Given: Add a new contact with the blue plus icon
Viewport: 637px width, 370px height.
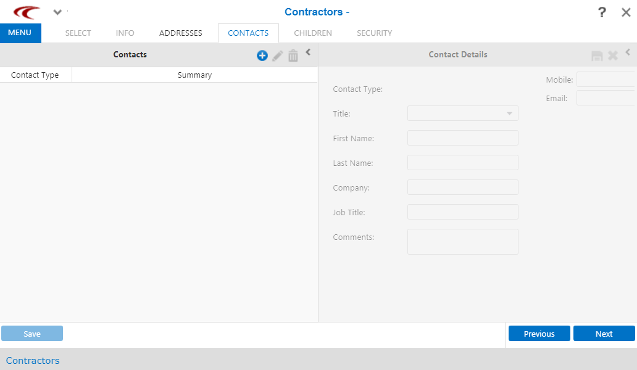Looking at the screenshot, I should [x=262, y=55].
